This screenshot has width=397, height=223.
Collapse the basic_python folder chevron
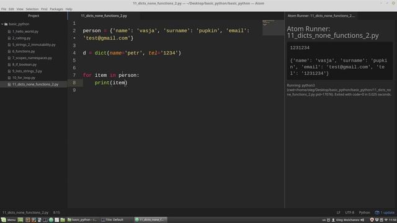coord(2,24)
